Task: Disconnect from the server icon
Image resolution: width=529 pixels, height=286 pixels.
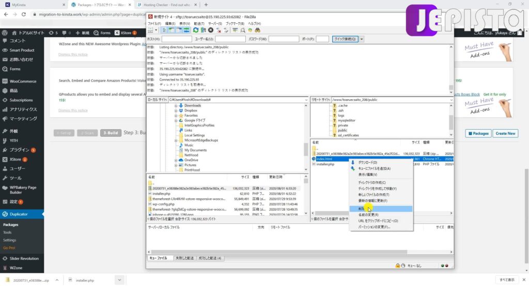Action: point(219,30)
